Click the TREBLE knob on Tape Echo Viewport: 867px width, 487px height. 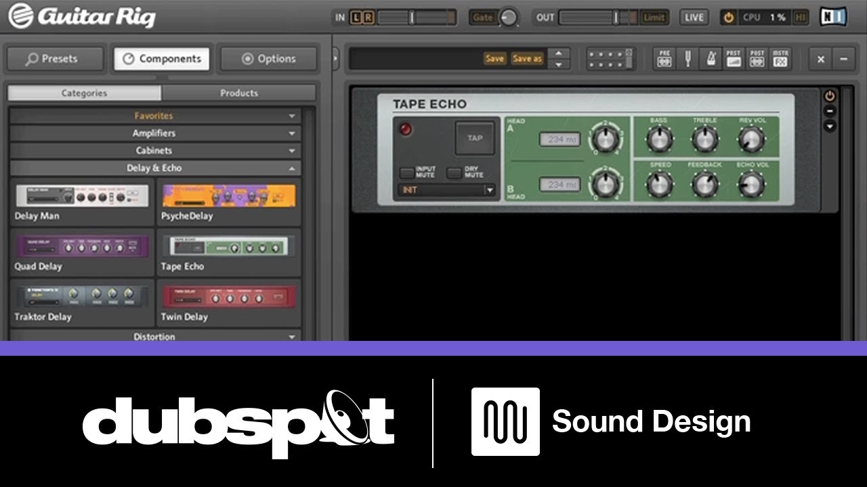click(704, 139)
